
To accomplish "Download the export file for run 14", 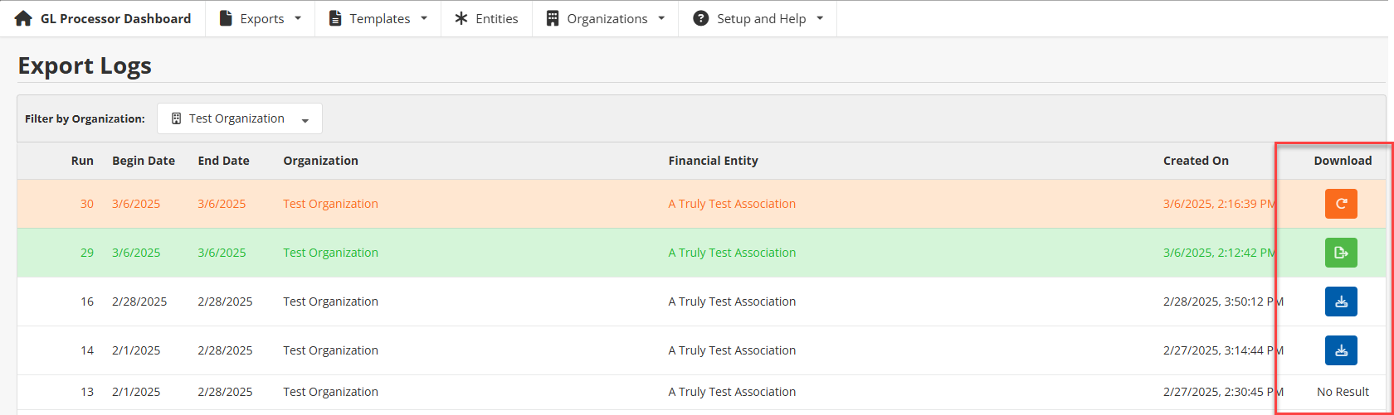I will (1340, 350).
